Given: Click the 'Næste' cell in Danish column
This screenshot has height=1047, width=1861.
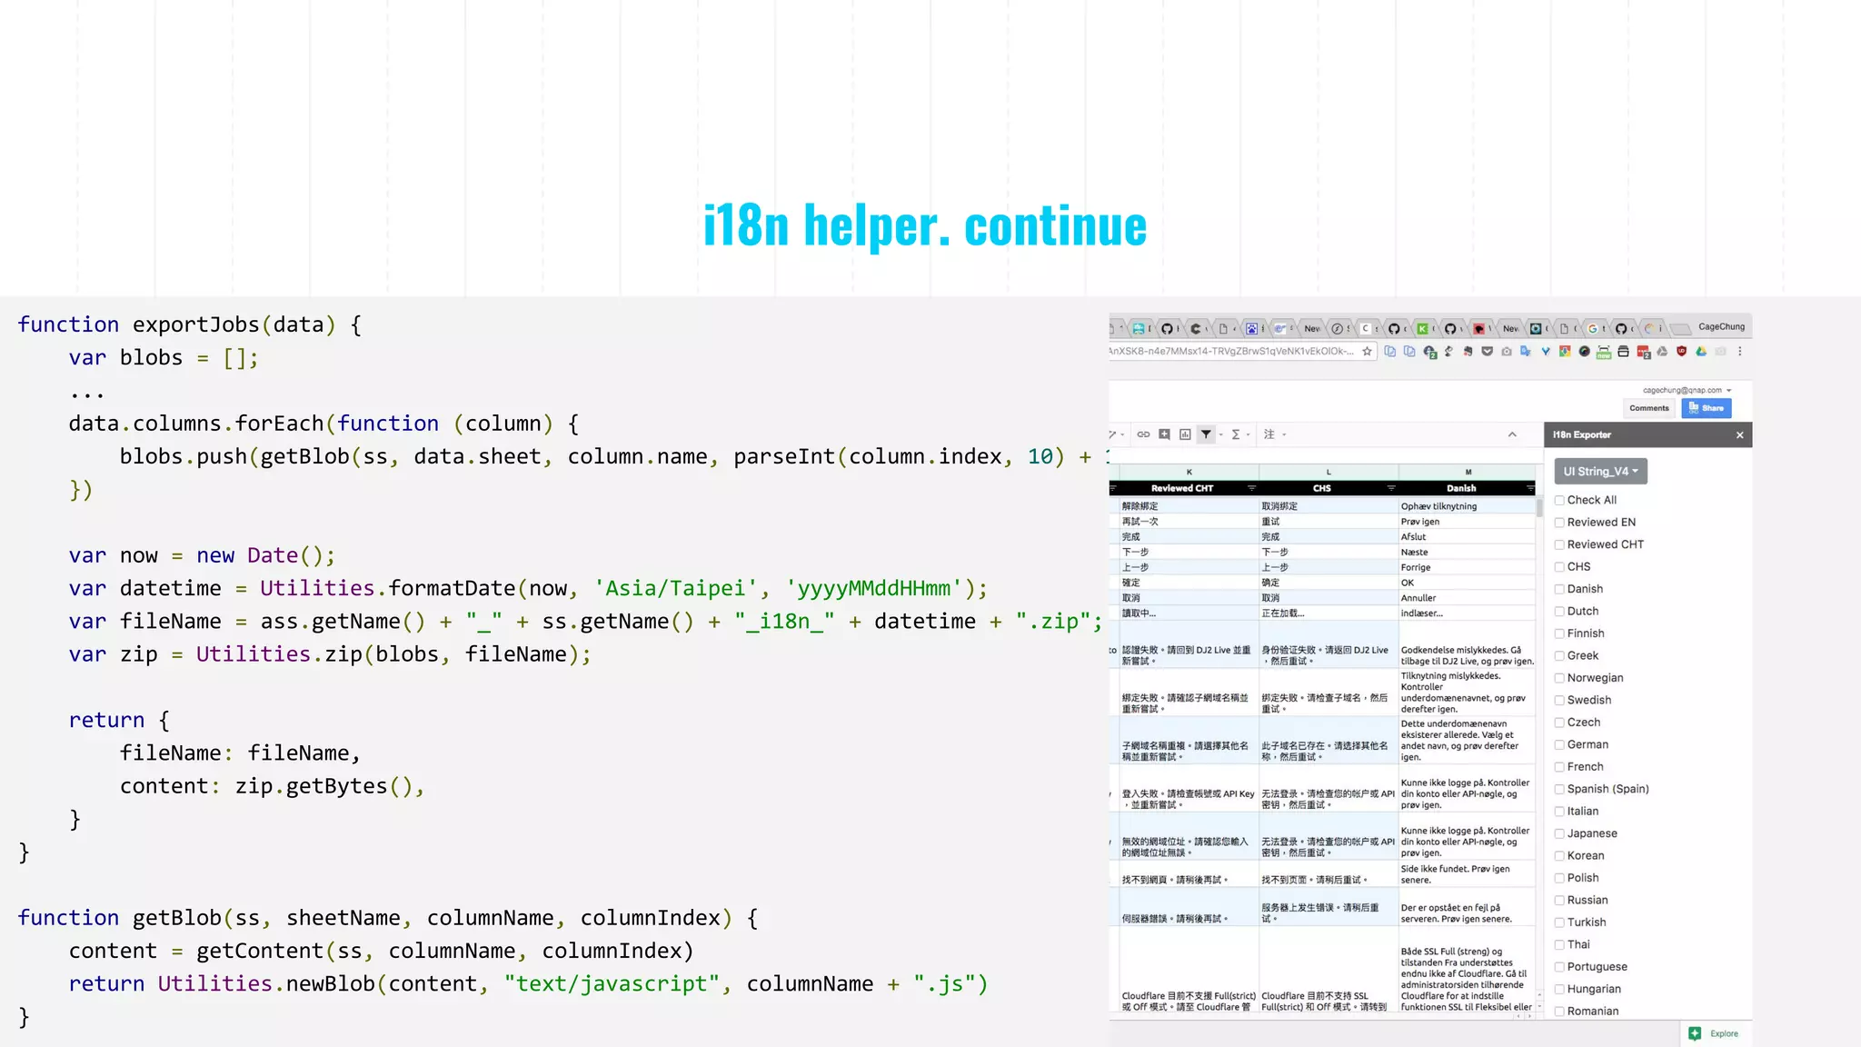Looking at the screenshot, I should (x=1467, y=553).
